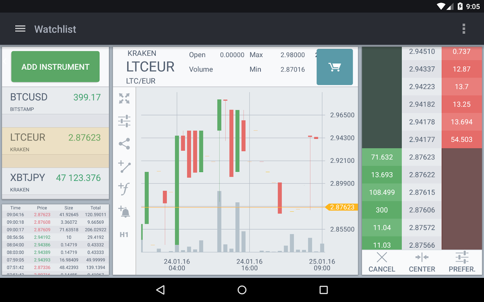
Task: Select the 08:03:00 trade row
Action: [55, 252]
